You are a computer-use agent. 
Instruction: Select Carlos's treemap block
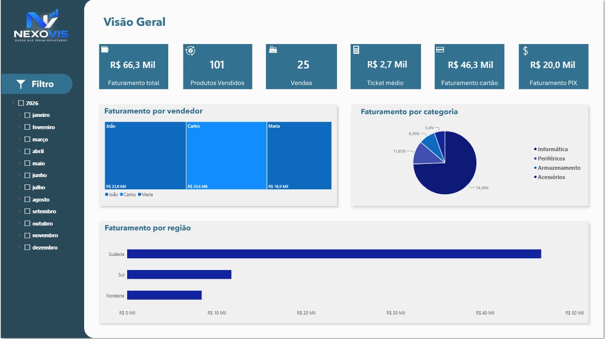click(226, 156)
